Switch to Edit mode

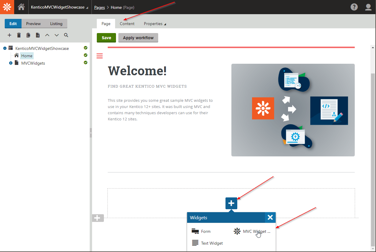click(13, 24)
